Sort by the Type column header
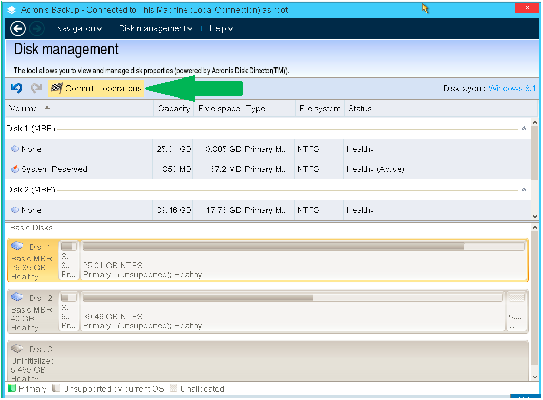 (270, 109)
